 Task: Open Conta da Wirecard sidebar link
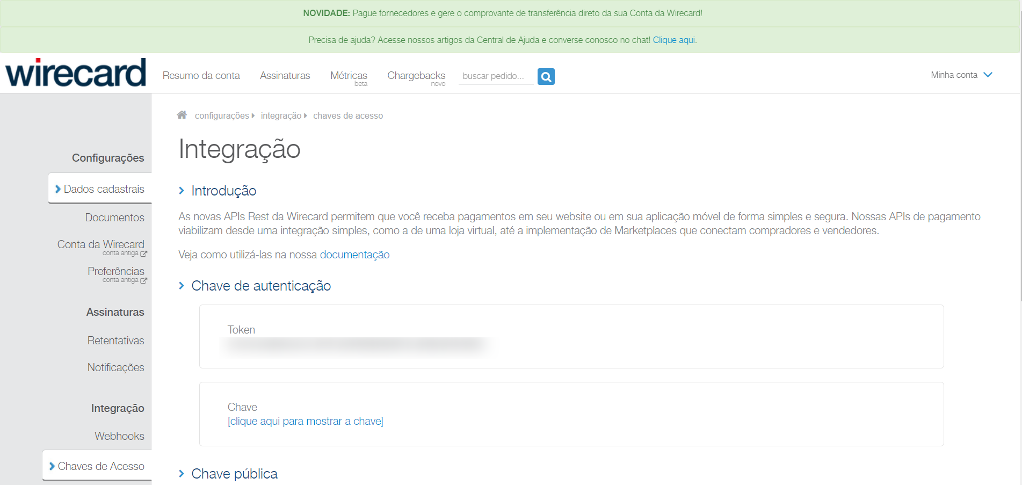coord(101,244)
